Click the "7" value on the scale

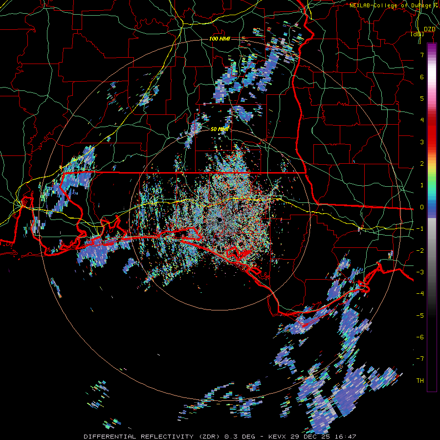pos(422,55)
